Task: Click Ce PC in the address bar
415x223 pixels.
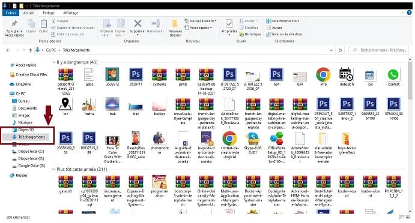Action: 51,50
